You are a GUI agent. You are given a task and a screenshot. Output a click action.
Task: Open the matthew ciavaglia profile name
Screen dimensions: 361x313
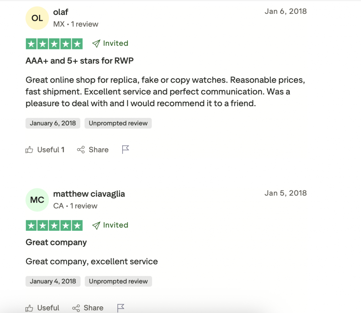tap(89, 194)
